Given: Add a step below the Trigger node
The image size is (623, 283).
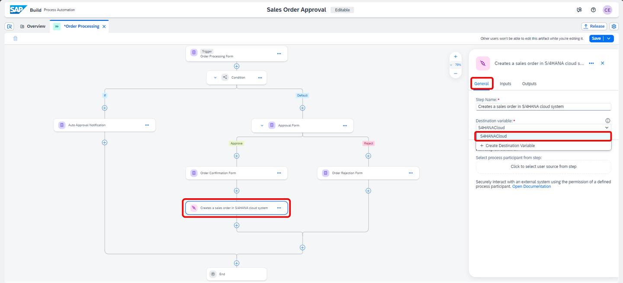Looking at the screenshot, I should (x=237, y=66).
